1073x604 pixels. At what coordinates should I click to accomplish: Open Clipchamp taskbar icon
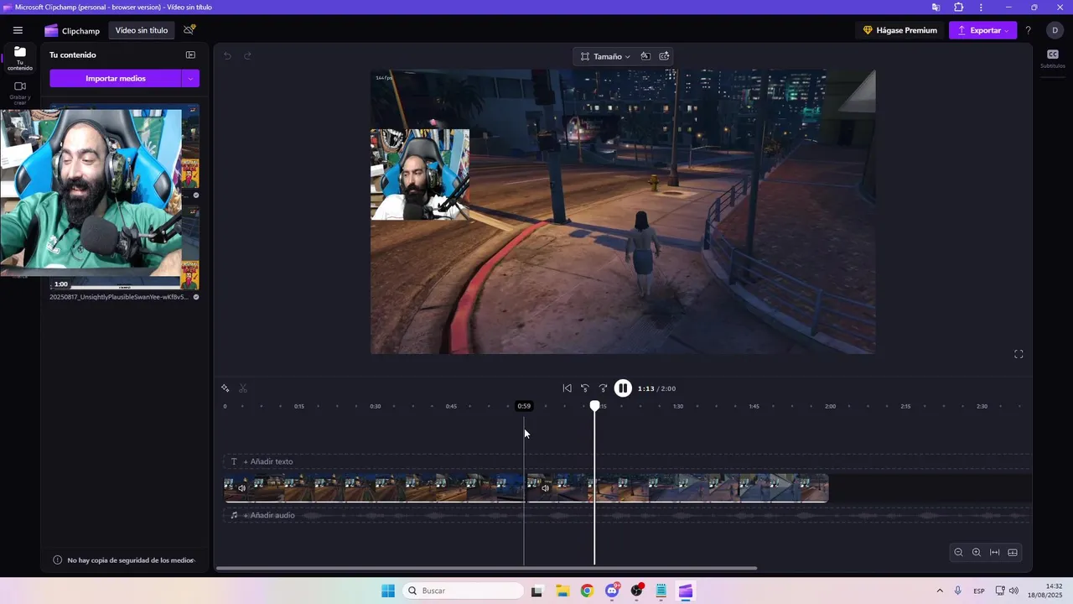point(687,591)
